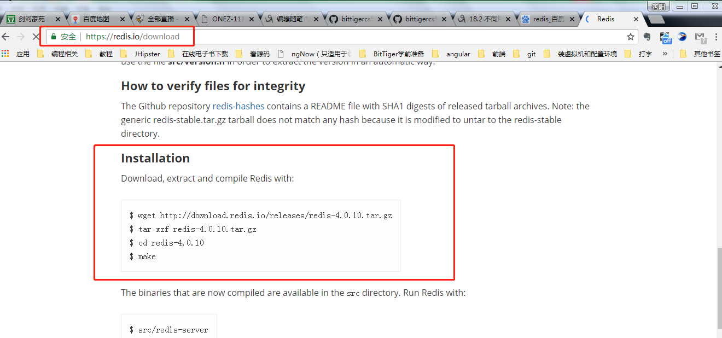This screenshot has width=722, height=338.
Task: Click the forward navigation arrow
Action: point(21,37)
